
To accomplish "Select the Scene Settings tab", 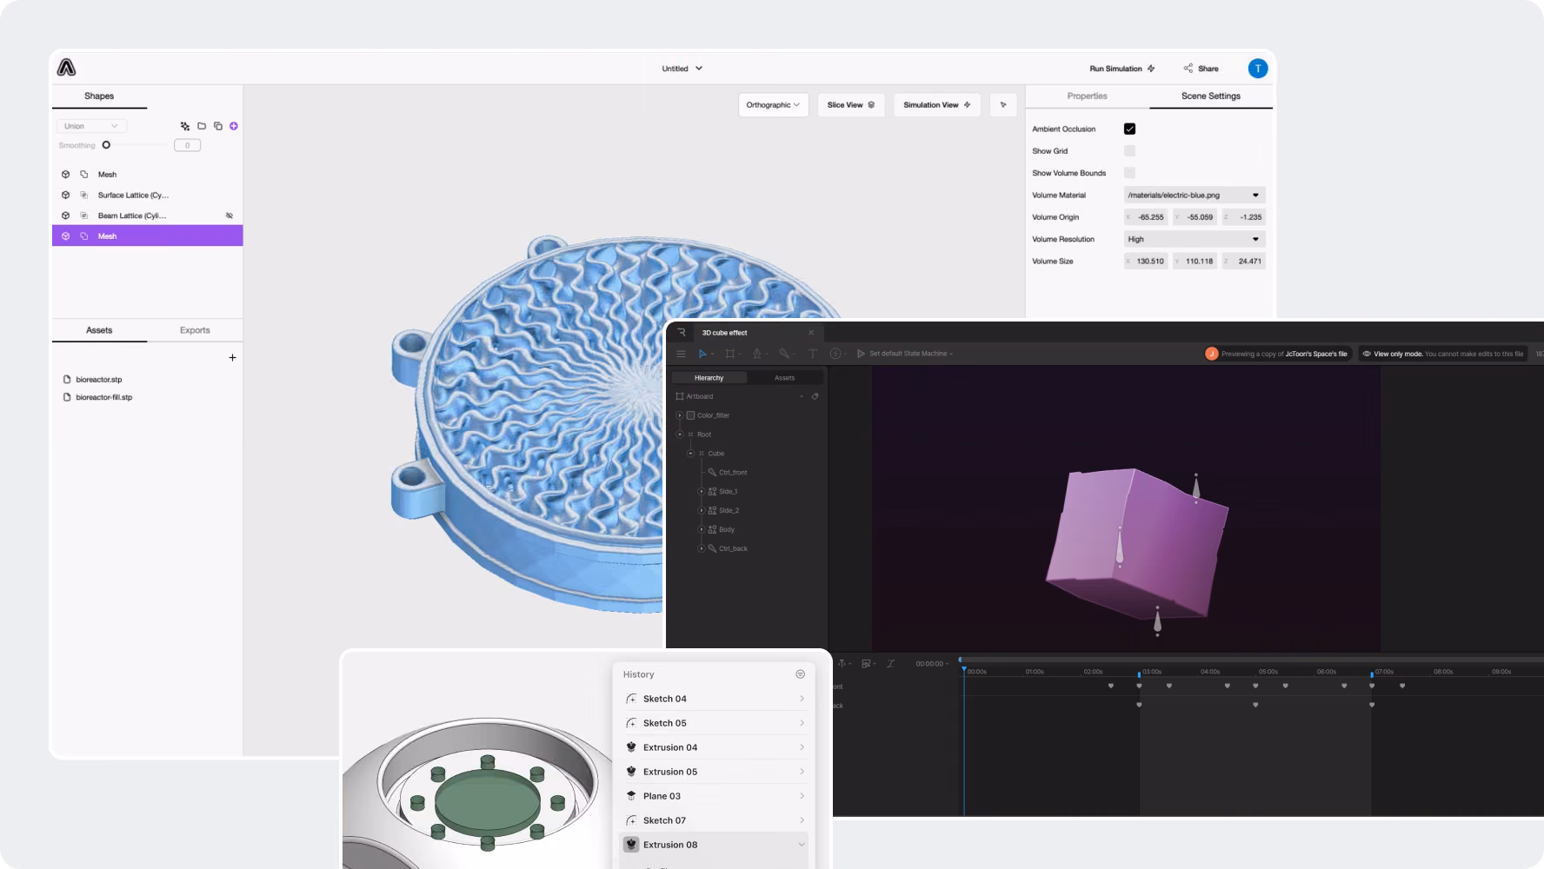I will [x=1210, y=96].
